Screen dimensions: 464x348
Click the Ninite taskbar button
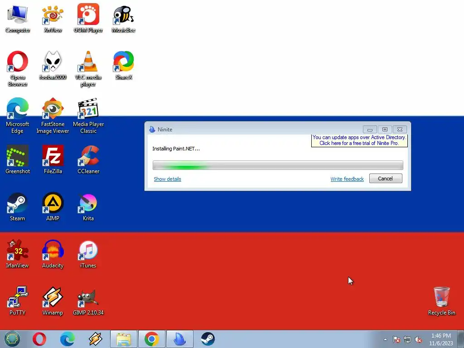click(x=180, y=339)
